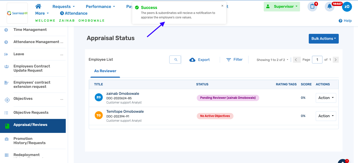Open the Requests menu
This screenshot has height=163, width=358.
(x=63, y=7)
